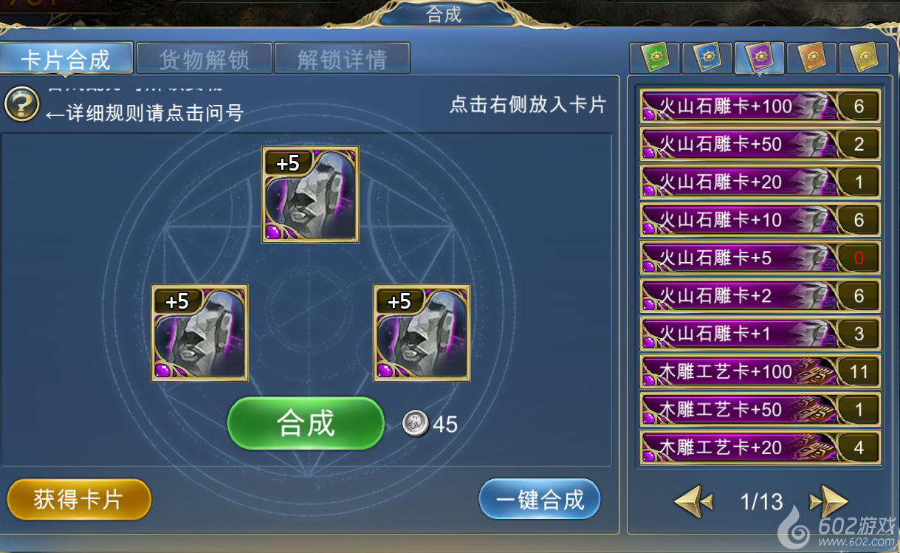This screenshot has width=900, height=553.
Task: Remove the bottom-left +5 stone card
Action: [199, 332]
